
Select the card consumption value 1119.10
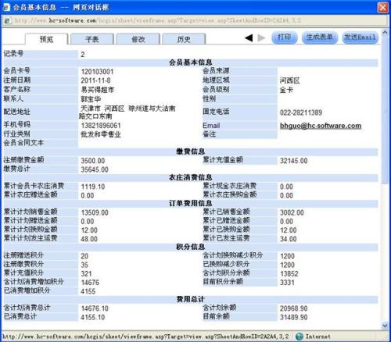pos(93,187)
